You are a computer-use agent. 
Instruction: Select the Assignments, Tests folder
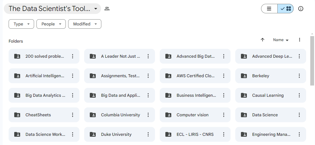tap(119, 76)
